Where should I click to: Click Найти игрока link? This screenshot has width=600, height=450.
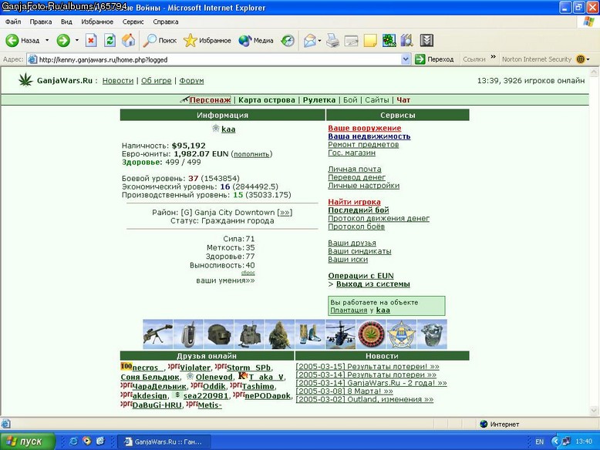tap(354, 202)
